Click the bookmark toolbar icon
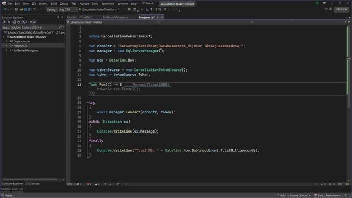The width and height of the screenshot is (352, 198). 165,10
